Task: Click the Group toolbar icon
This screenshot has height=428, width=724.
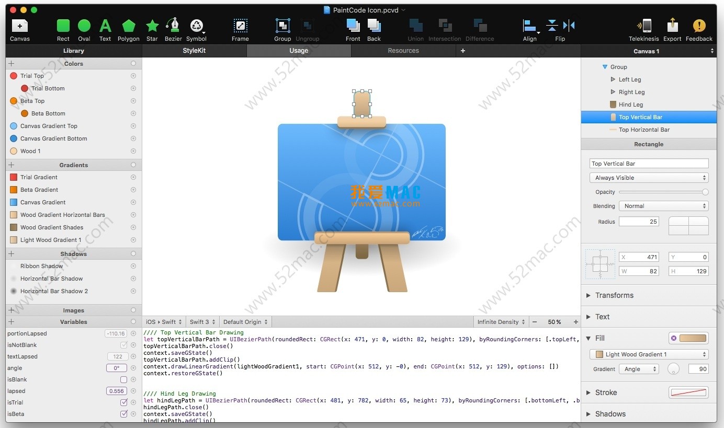Action: tap(282, 26)
